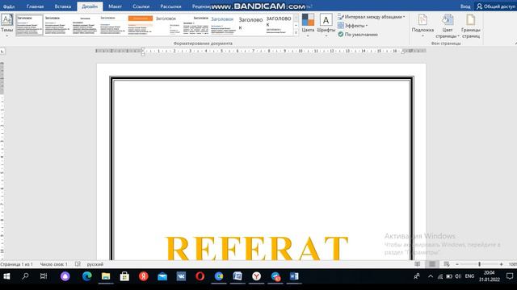Open Mail app from taskbar
The width and height of the screenshot is (517, 290).
(162, 276)
